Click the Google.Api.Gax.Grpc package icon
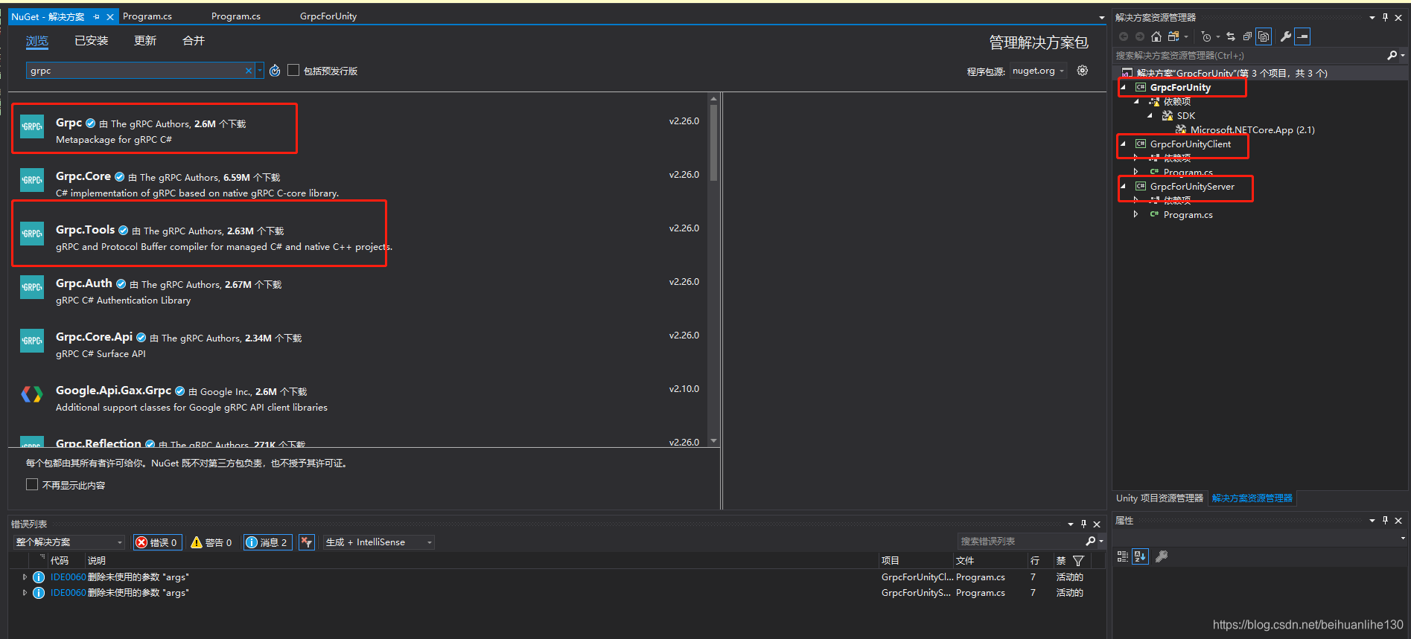 click(x=32, y=394)
